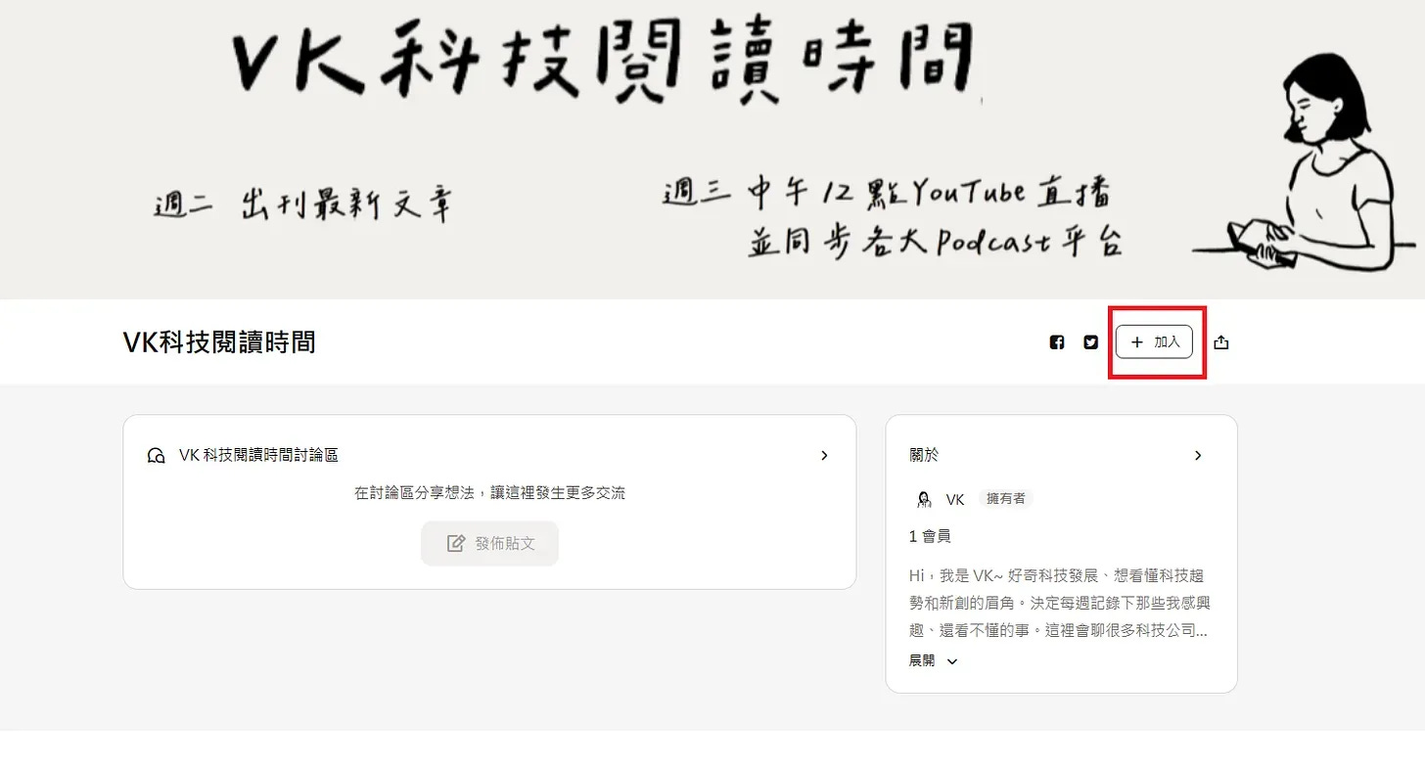Viewport: 1425px width, 770px height.
Task: Join the group with 加入 button
Action: tap(1154, 342)
